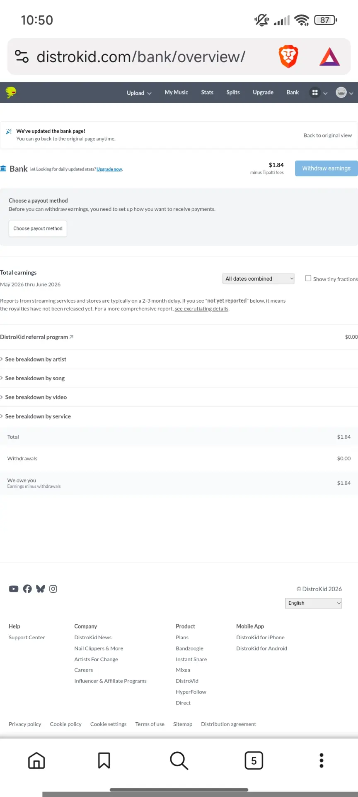Click the Withdraw earnings button
The image size is (358, 797).
tap(327, 168)
